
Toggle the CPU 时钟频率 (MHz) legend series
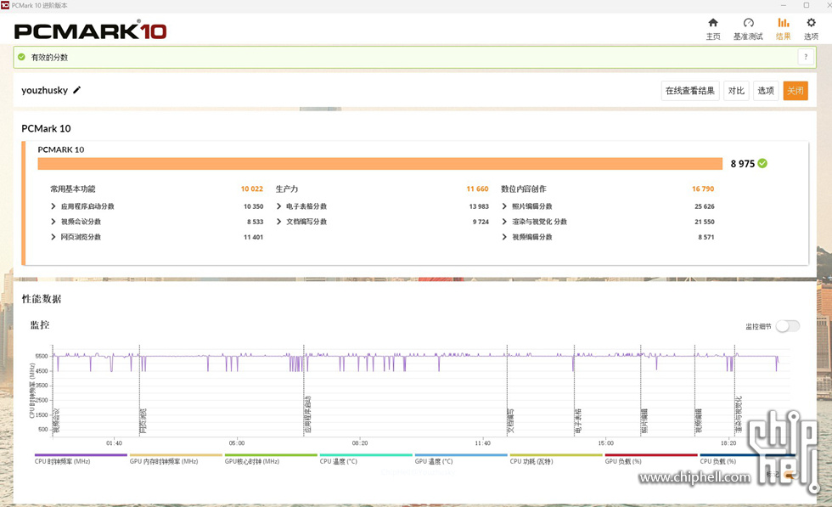81,459
